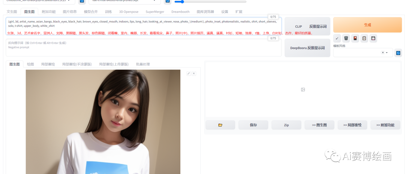Screen dimensions: 405x174
Task: Select the 图生图 sub-tab above the image
Action: click(x=15, y=64)
